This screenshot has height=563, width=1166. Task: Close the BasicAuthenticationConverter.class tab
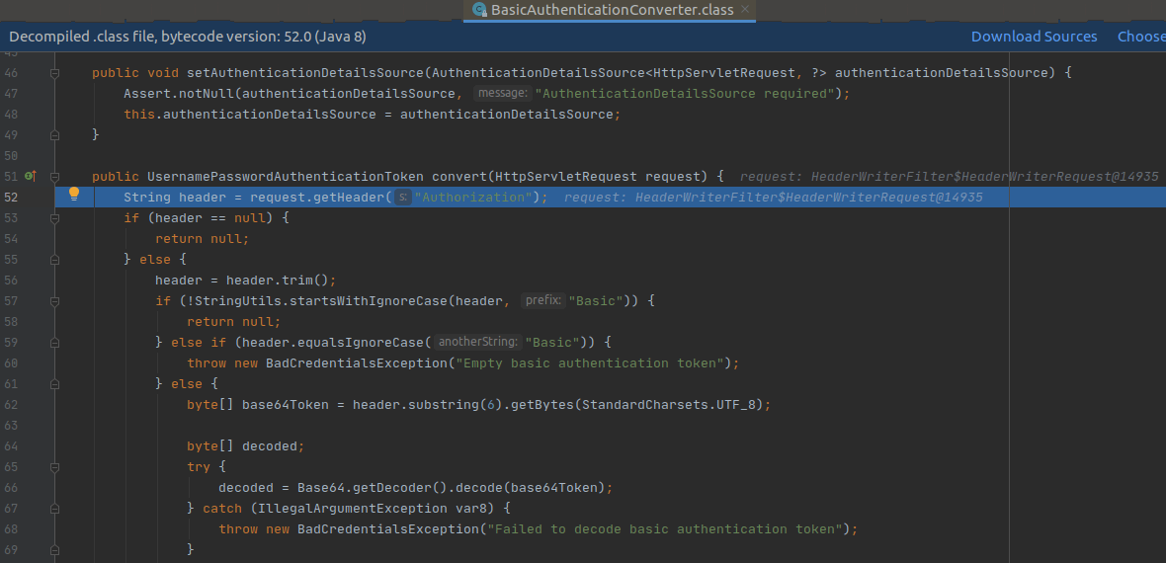coord(746,10)
